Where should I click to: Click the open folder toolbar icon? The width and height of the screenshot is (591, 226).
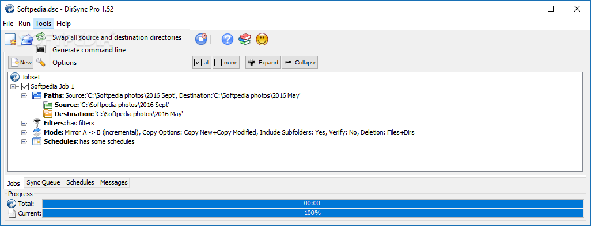click(x=26, y=39)
